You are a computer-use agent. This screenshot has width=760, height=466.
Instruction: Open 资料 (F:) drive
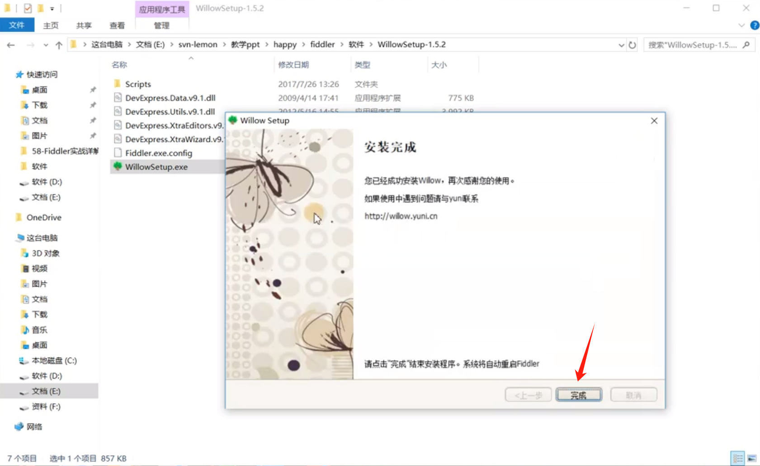(x=46, y=407)
